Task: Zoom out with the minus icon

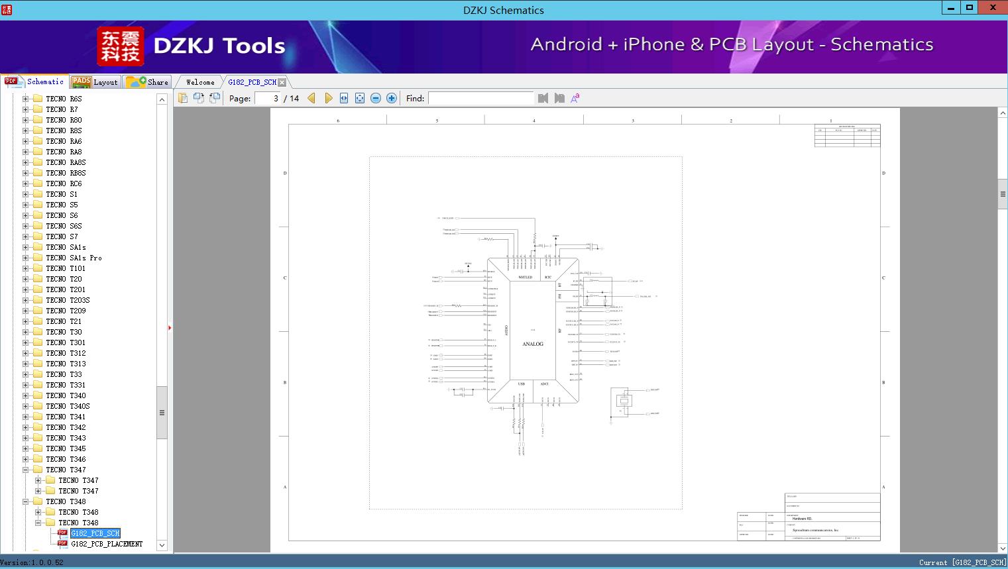Action: [376, 98]
